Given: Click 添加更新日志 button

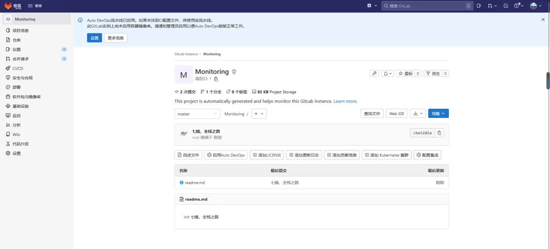Looking at the screenshot, I should click(x=304, y=155).
